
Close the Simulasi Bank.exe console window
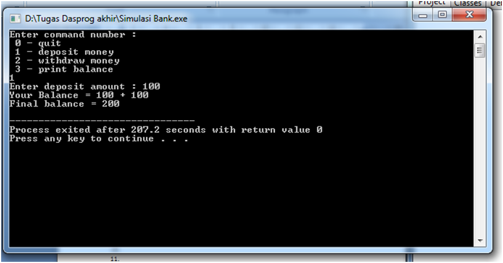click(x=469, y=15)
